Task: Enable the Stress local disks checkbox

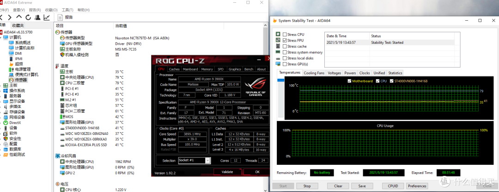Action: click(x=285, y=58)
